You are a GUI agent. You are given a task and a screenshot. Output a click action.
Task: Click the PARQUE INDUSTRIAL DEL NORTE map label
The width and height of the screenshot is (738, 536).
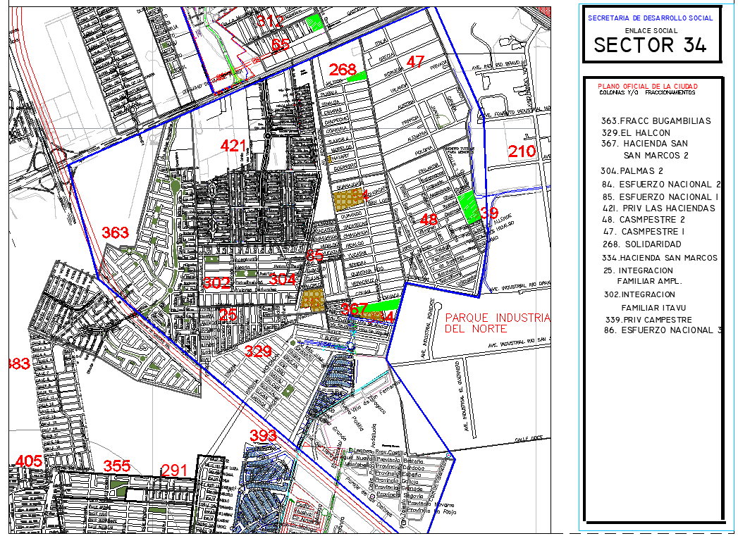coord(496,323)
